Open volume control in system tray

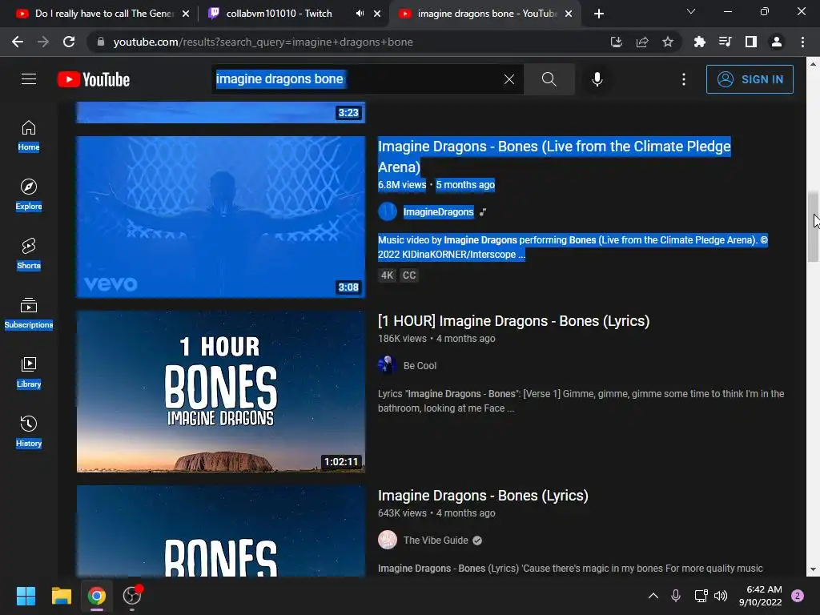click(721, 595)
